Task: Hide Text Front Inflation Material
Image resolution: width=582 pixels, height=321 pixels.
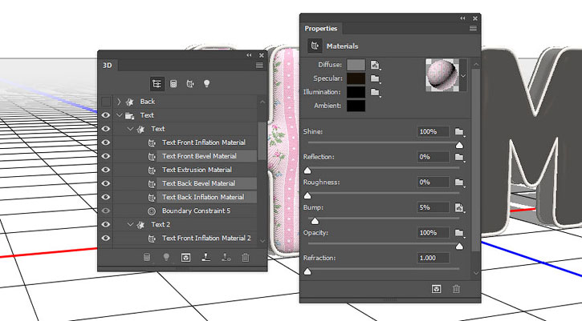Action: 106,142
